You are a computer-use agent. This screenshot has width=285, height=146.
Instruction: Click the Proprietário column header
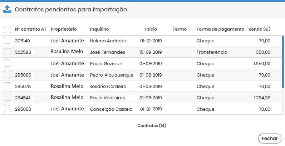(64, 29)
